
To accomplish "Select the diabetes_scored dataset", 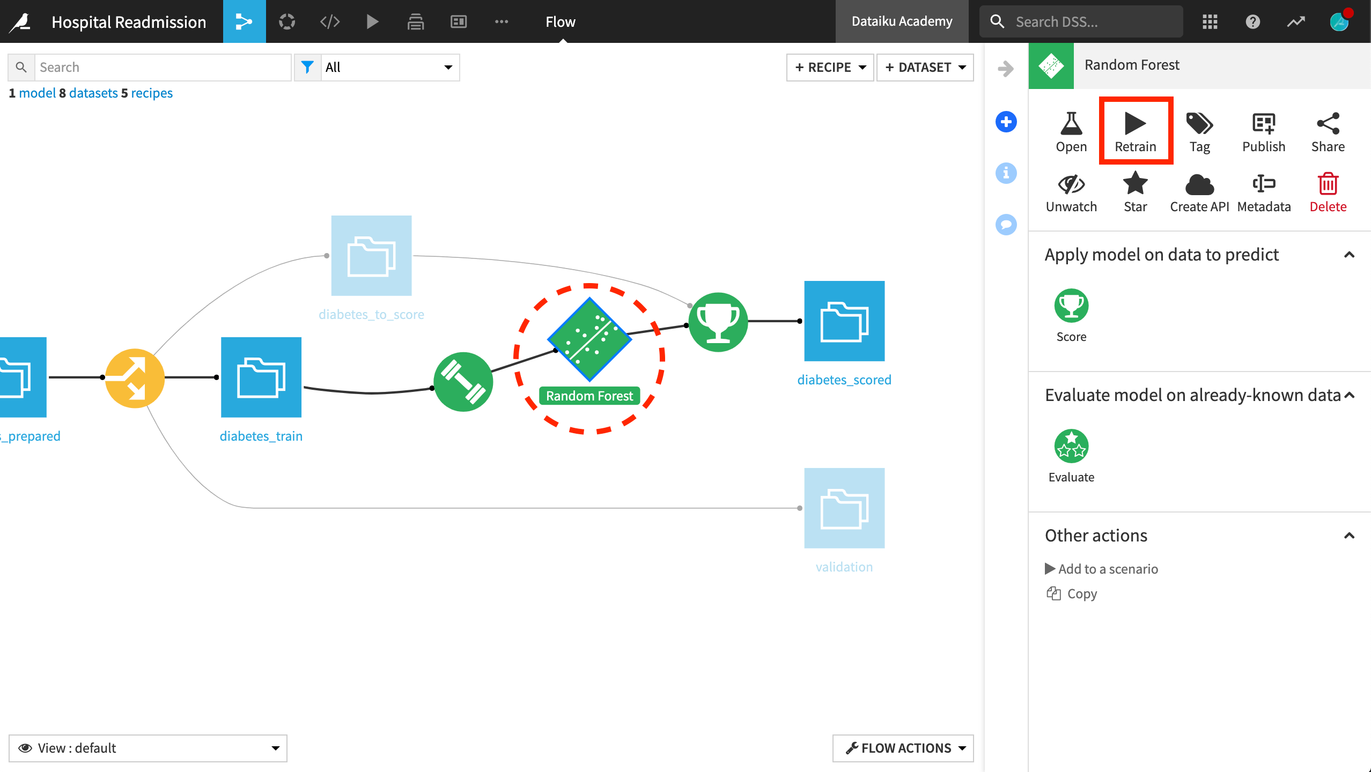I will coord(844,321).
